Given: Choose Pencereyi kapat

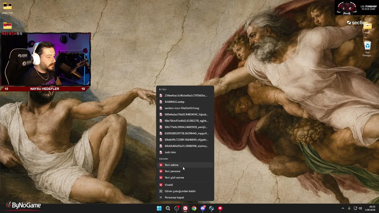Looking at the screenshot, I should [185, 197].
